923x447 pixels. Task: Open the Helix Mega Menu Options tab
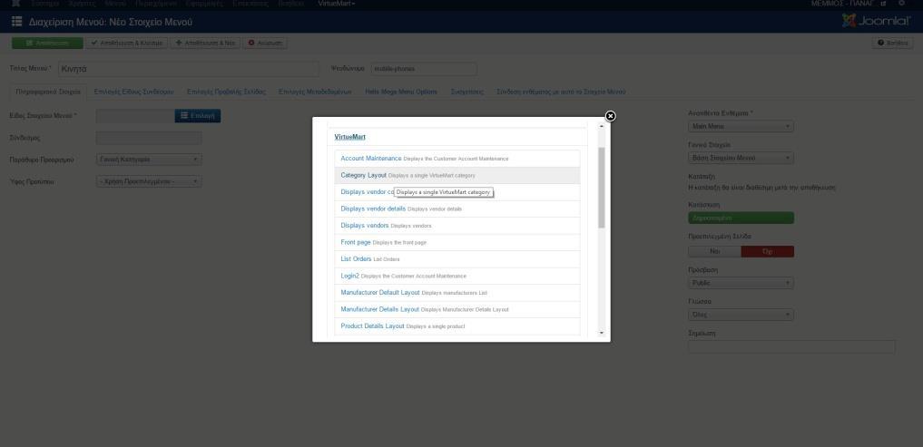point(401,92)
